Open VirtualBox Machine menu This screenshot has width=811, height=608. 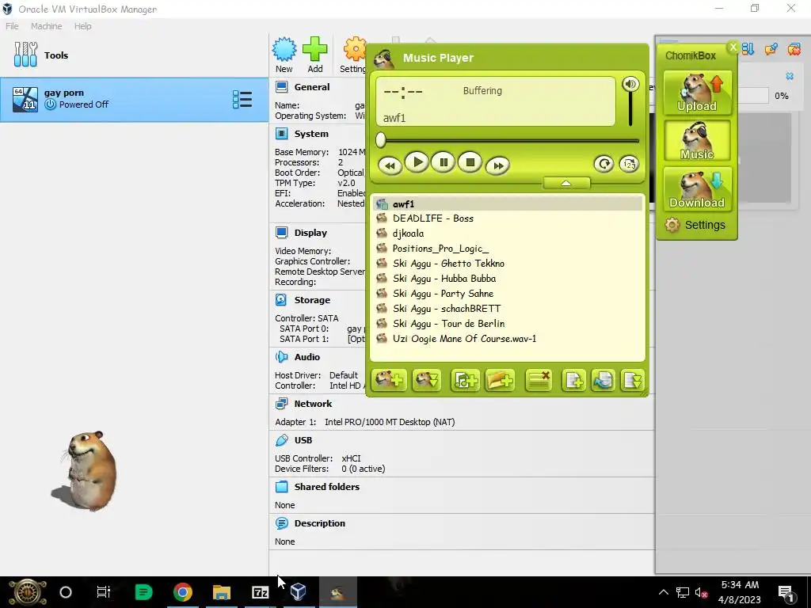pyautogui.click(x=46, y=26)
